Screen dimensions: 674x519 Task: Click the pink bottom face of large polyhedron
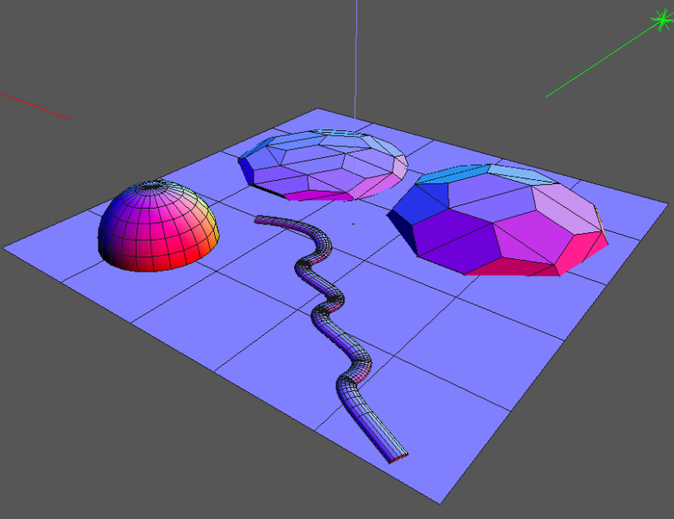[x=511, y=267]
